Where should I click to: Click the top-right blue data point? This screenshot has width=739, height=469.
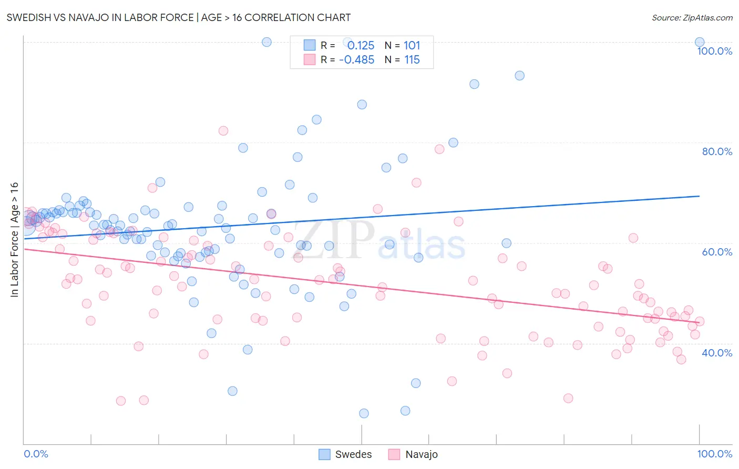click(700, 42)
